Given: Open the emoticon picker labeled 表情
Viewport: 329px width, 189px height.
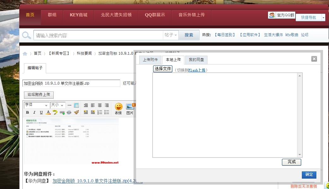Looking at the screenshot, I should pyautogui.click(x=118, y=108).
